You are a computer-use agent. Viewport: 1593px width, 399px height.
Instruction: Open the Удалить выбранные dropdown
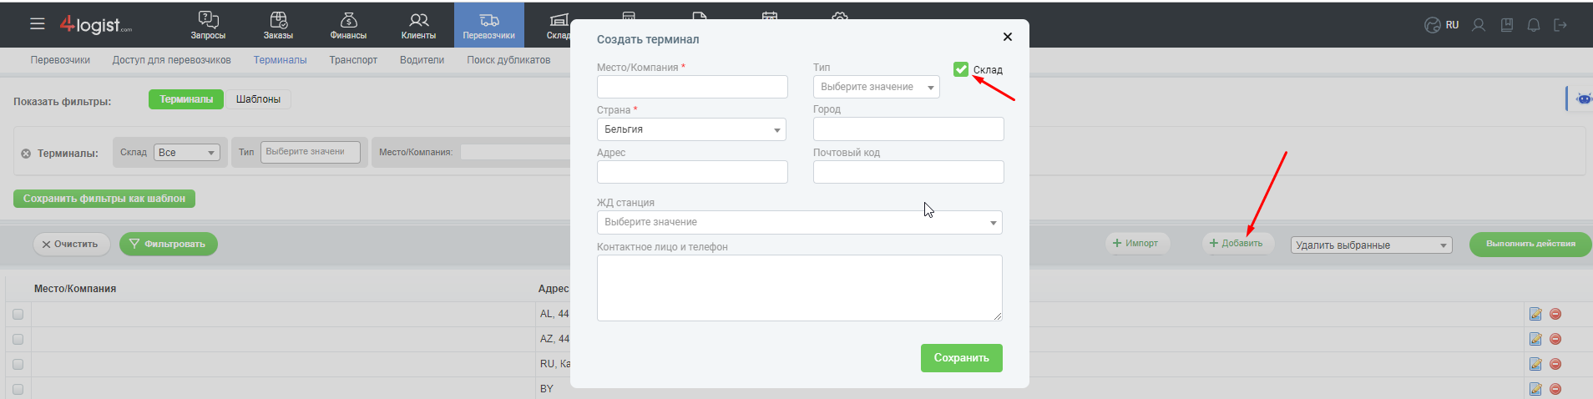pyautogui.click(x=1372, y=245)
